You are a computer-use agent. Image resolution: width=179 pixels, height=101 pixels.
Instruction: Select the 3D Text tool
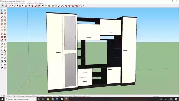click(x=5, y=50)
